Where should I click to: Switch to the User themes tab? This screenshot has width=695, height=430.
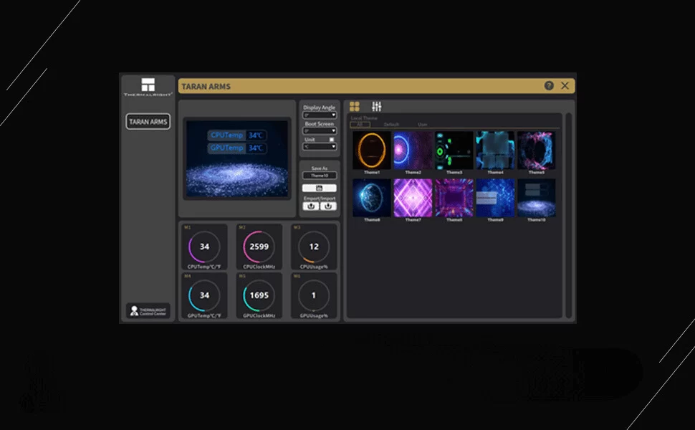point(423,125)
